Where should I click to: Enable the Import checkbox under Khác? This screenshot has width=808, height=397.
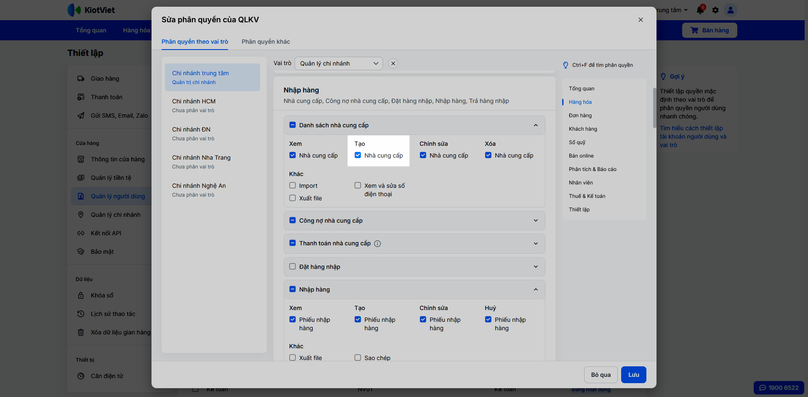pyautogui.click(x=292, y=185)
